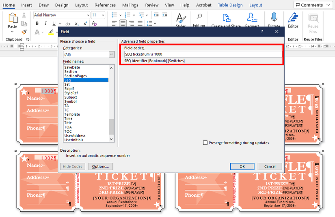The width and height of the screenshot is (335, 217).
Task: Switch to the Mailings tab
Action: pyautogui.click(x=130, y=5)
